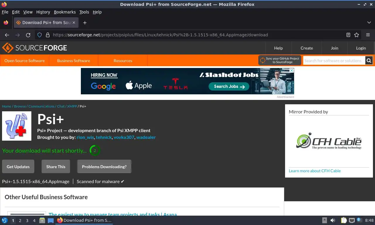Open the Help menu in menu bar

97,12
